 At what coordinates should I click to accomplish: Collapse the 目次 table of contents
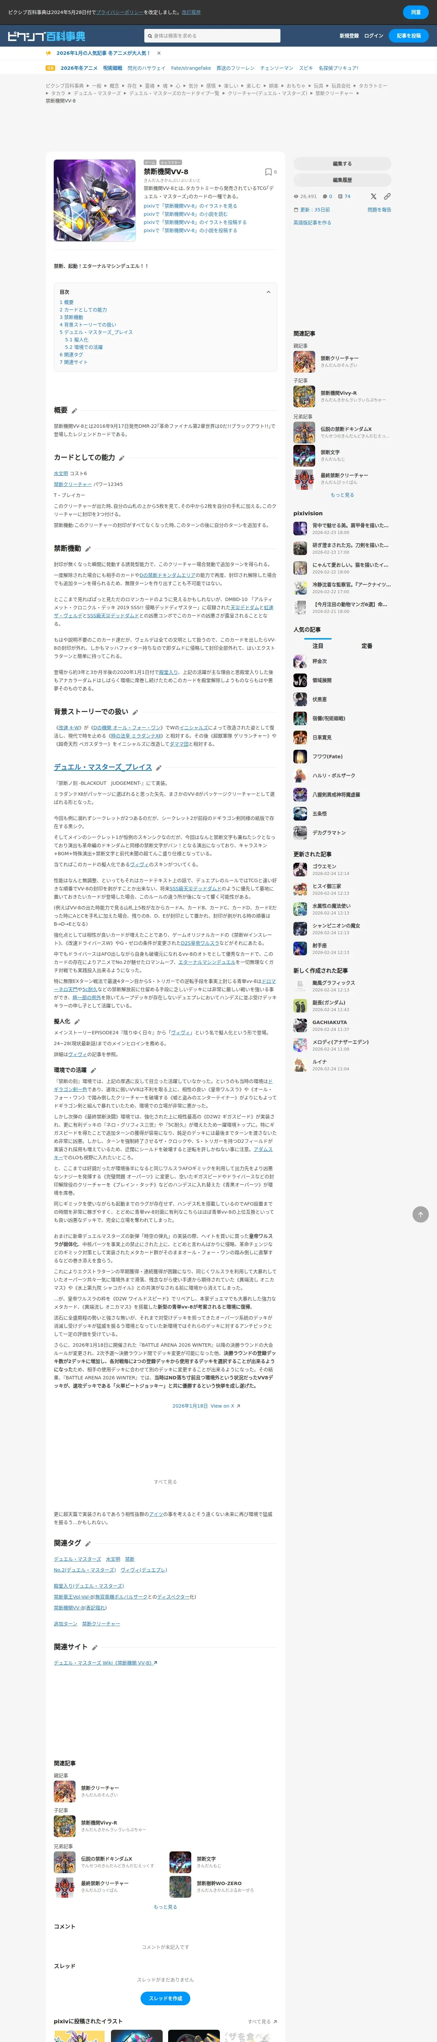pos(268,292)
